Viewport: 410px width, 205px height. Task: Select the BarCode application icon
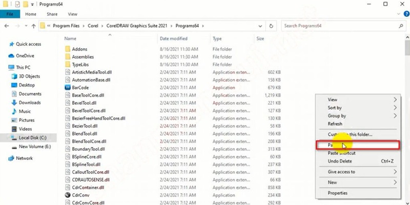68,88
